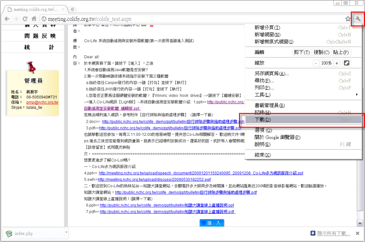The width and height of the screenshot is (365, 242).
Task: Open the 5.swf discuss link
Action: (154, 180)
